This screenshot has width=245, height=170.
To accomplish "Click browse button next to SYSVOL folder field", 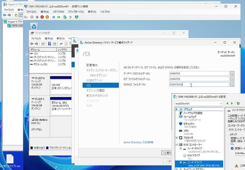I will [232, 85].
